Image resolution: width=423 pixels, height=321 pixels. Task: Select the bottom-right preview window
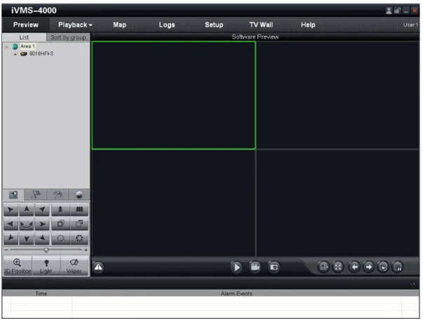coord(337,203)
